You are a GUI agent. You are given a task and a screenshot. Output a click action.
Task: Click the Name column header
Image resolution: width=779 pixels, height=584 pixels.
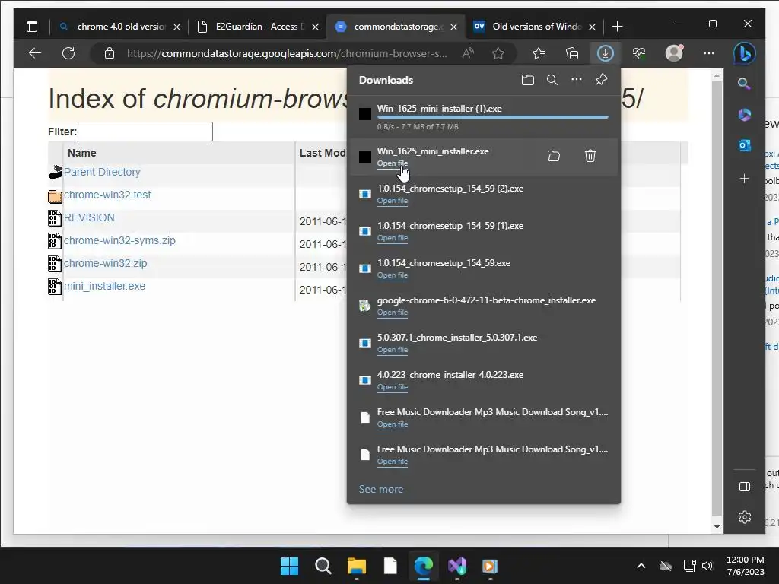(x=82, y=153)
